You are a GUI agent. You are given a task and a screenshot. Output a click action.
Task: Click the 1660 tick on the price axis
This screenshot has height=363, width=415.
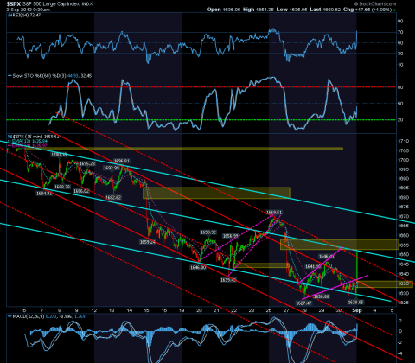click(x=404, y=235)
